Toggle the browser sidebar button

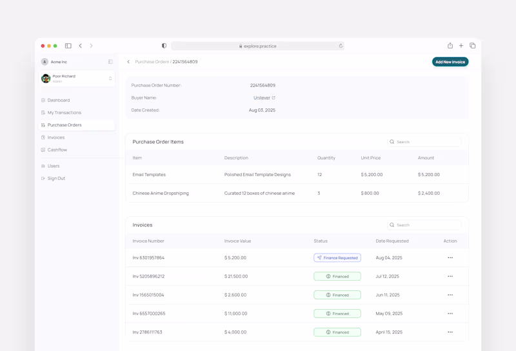pos(68,46)
